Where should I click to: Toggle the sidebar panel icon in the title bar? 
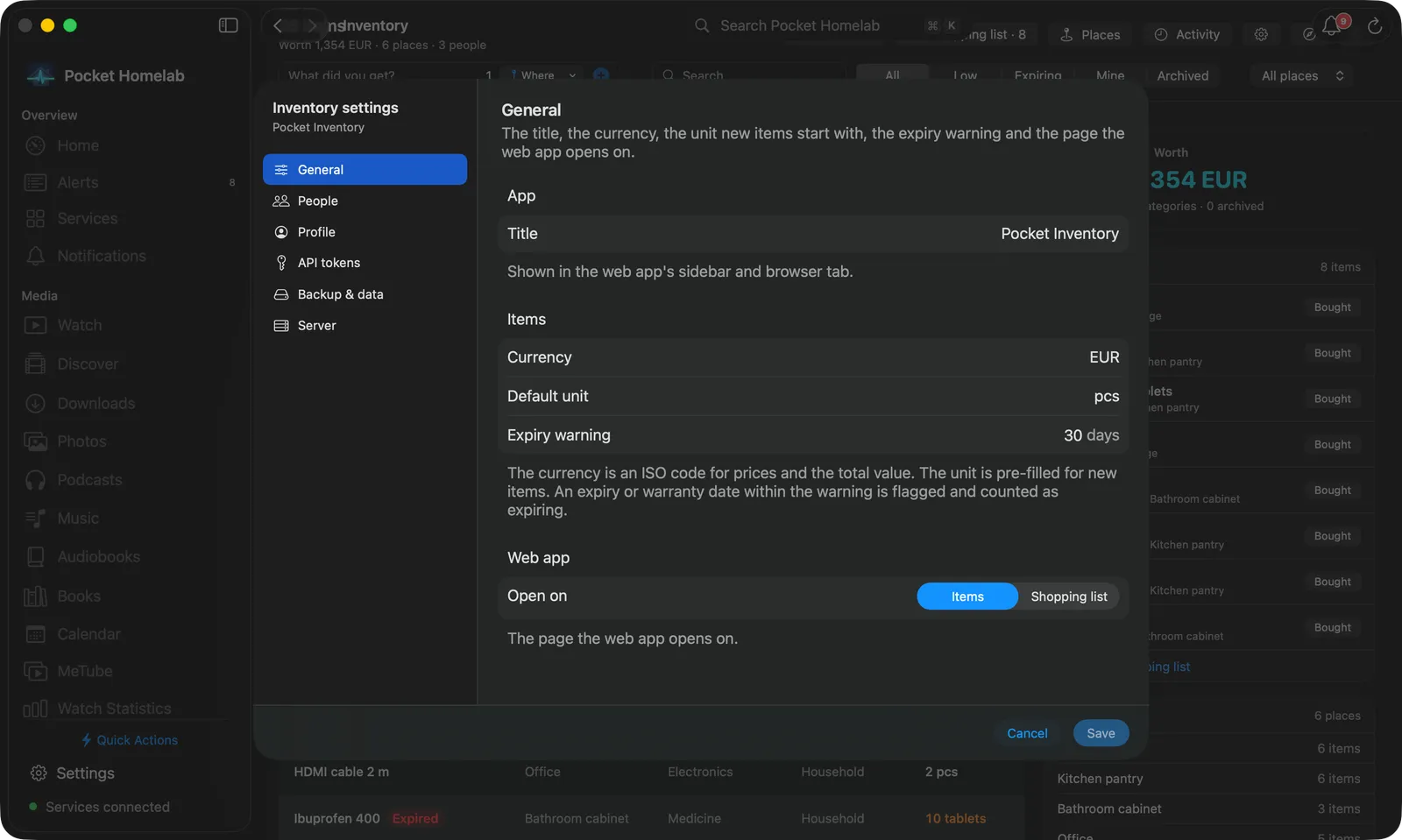(228, 25)
